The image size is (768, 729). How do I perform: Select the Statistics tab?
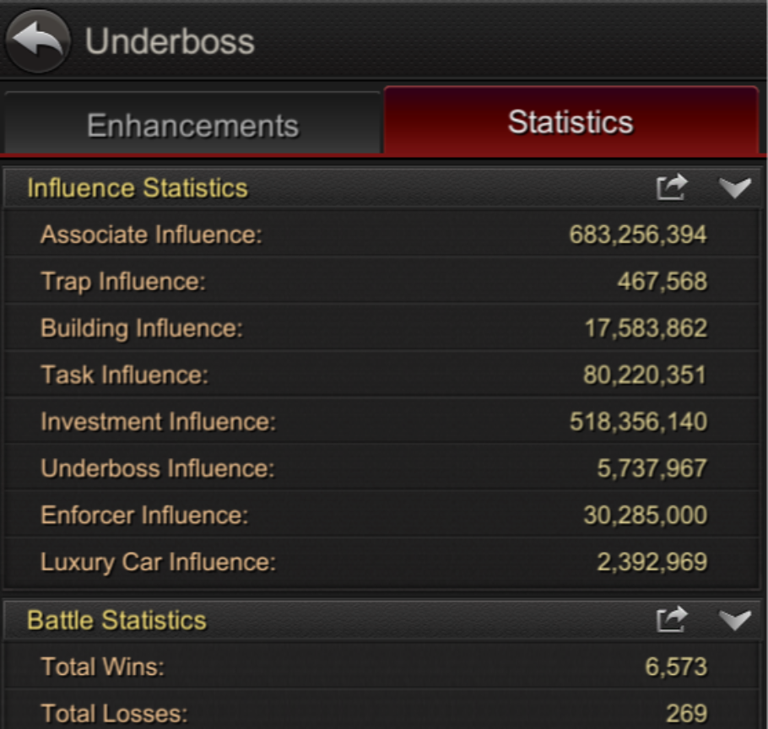[571, 121]
